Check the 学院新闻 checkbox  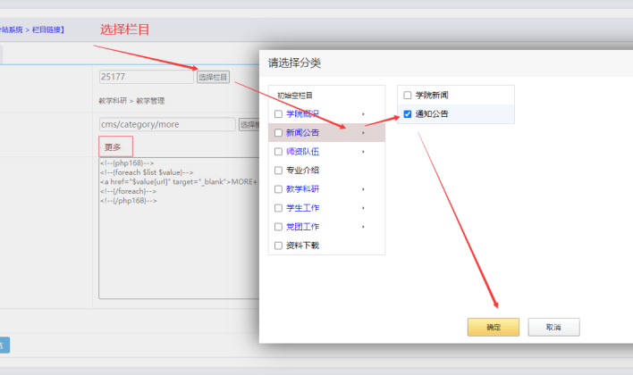408,95
